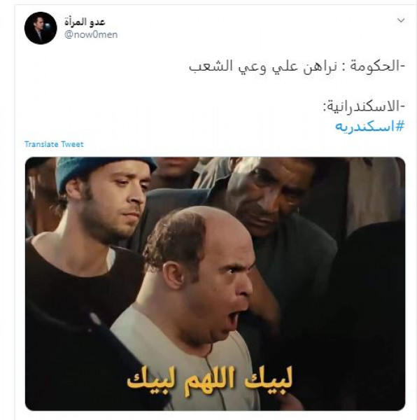The height and width of the screenshot is (420, 417).
Task: Open the @now0men handle link
Action: (91, 34)
